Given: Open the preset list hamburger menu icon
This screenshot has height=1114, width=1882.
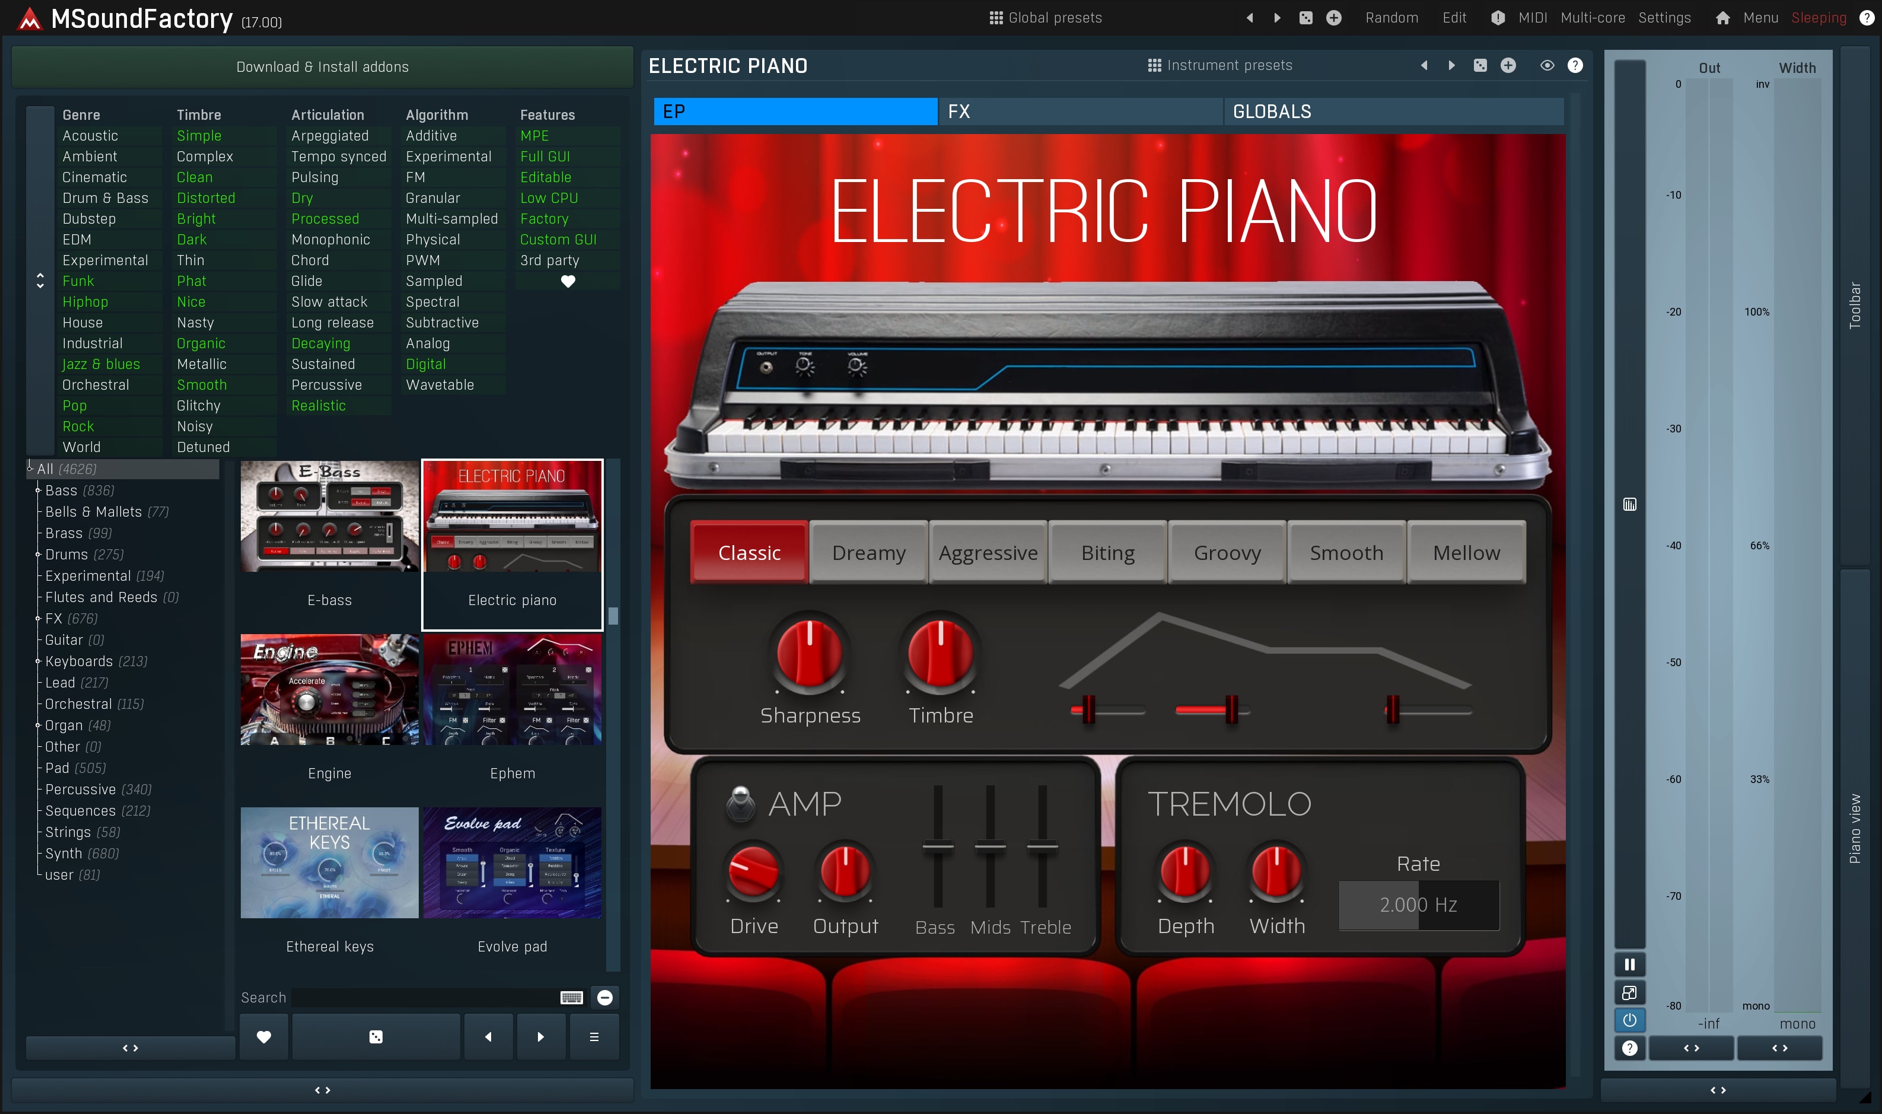Looking at the screenshot, I should 594,1037.
